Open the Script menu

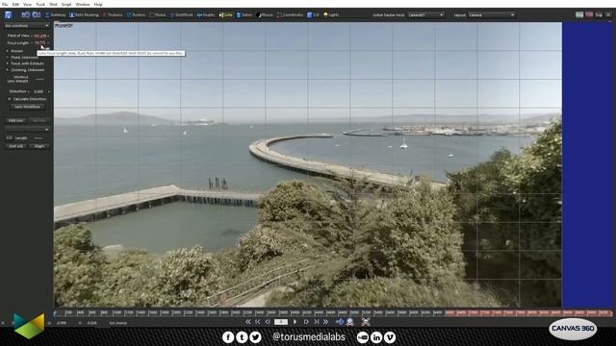66,4
